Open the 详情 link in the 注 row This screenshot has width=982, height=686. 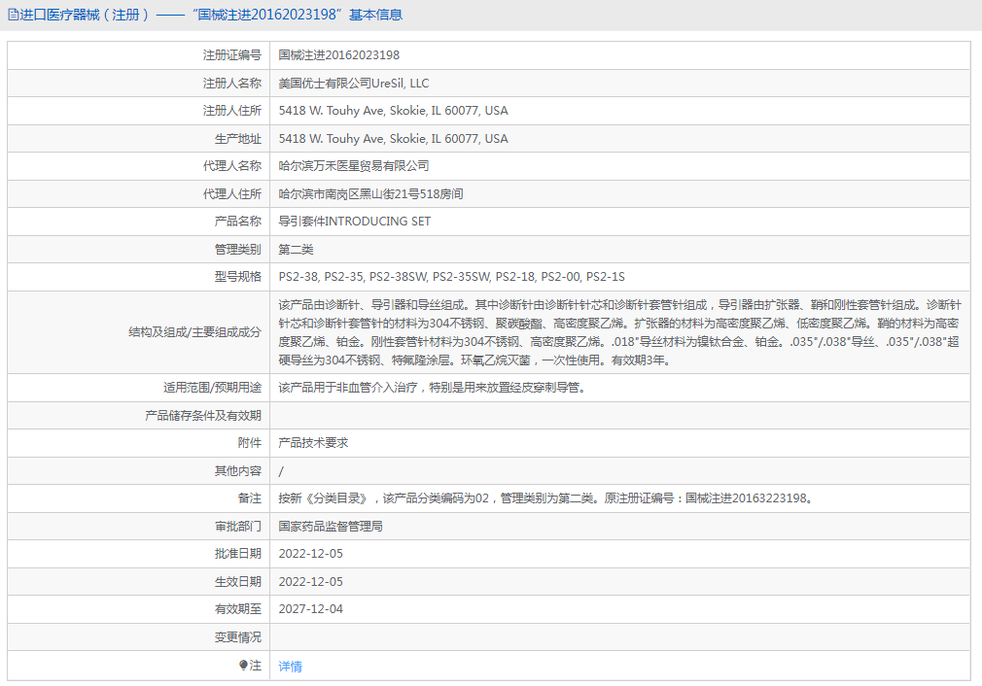290,667
